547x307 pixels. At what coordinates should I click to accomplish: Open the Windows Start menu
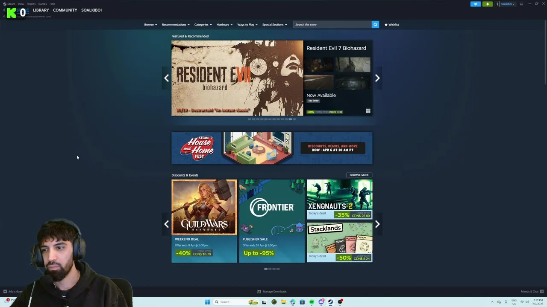207,302
